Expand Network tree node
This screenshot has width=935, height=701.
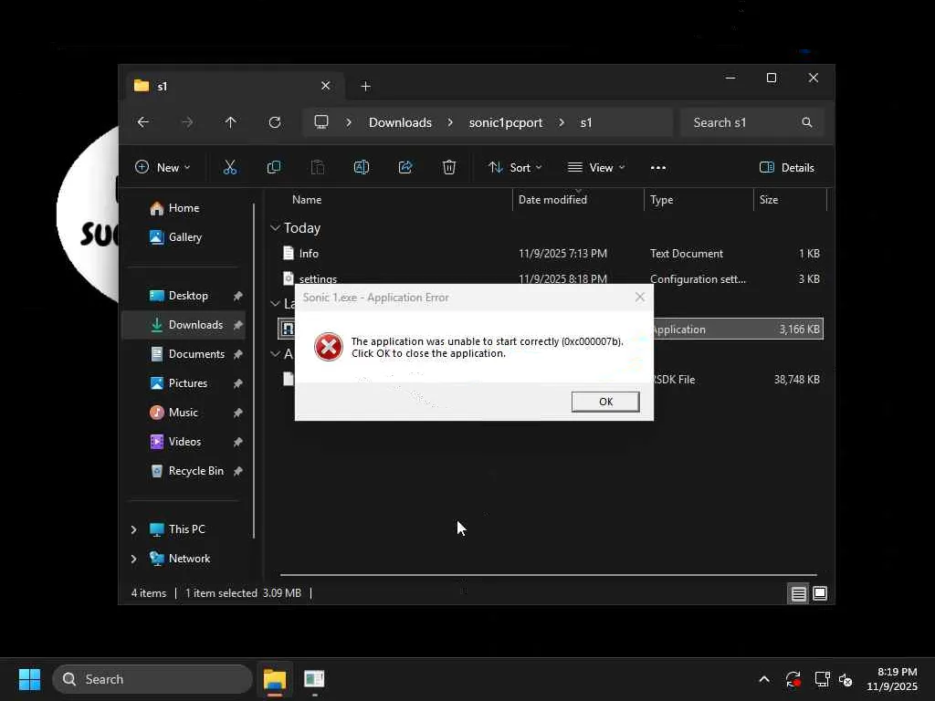coord(133,559)
